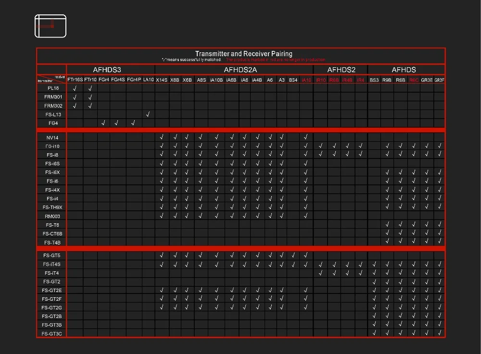
Task: Select the NV14 row label
Action: [x=52, y=138]
